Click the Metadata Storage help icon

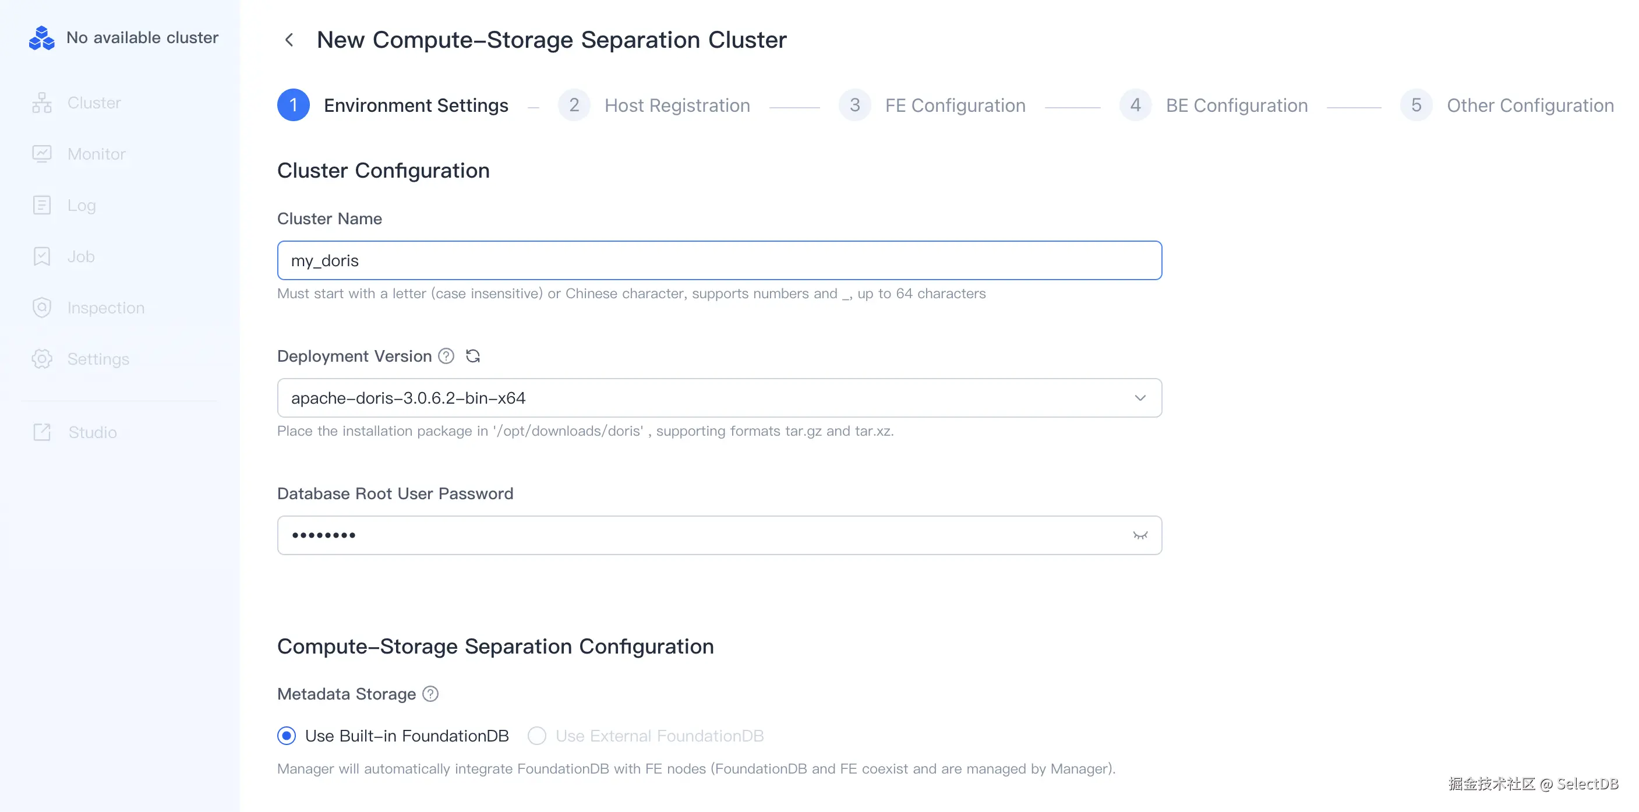431,694
